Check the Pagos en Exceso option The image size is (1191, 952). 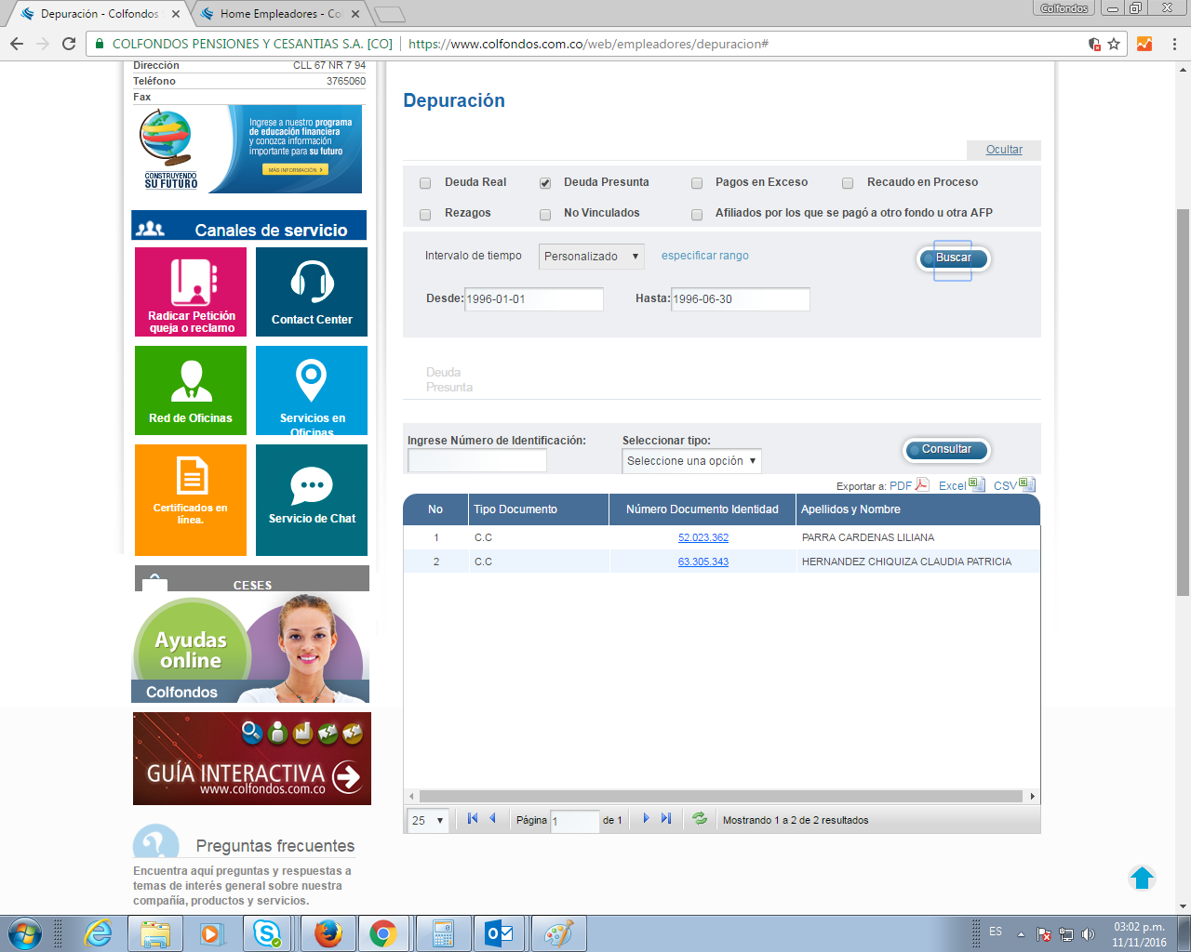(697, 183)
